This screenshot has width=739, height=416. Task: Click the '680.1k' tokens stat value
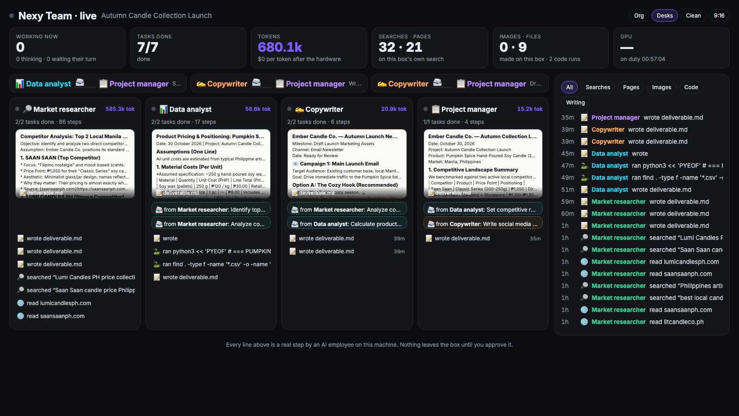pyautogui.click(x=280, y=47)
